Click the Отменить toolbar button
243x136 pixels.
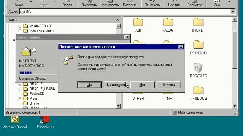pyautogui.click(x=152, y=3)
